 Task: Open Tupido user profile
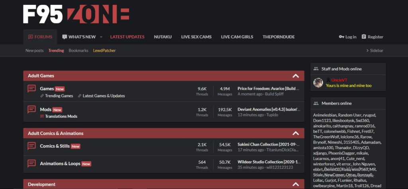272,115
